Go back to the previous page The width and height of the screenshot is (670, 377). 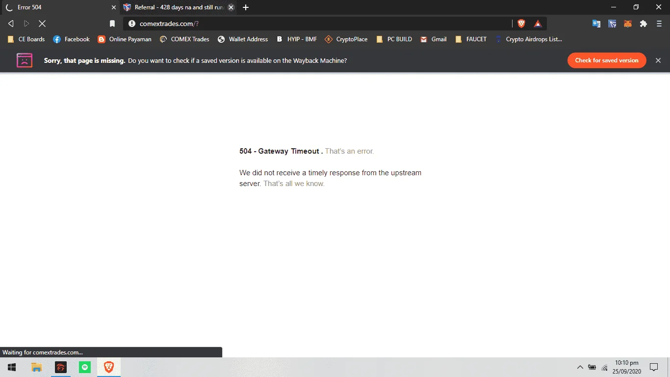click(x=11, y=24)
